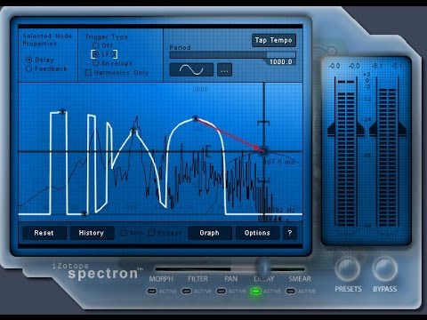Open the Options button
Viewport: 427px width, 320px height.
click(257, 233)
